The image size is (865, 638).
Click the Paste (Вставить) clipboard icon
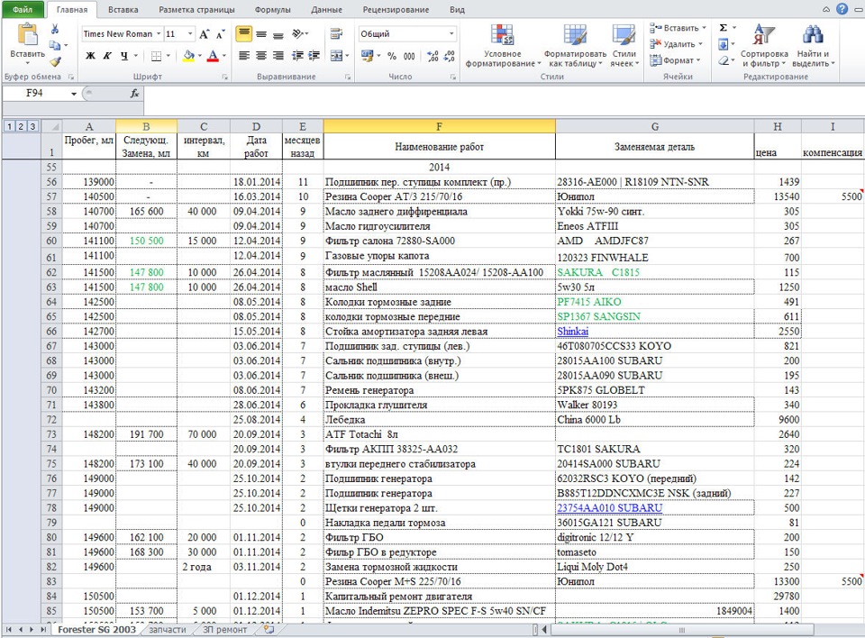(27, 35)
